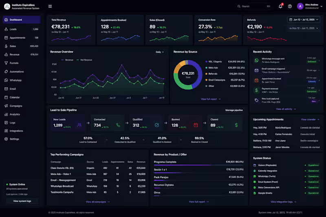Click the Contacted phone icon

click(118, 125)
